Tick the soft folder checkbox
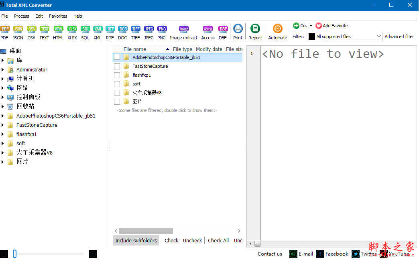Viewport: 419px width, 260px height. click(x=117, y=84)
